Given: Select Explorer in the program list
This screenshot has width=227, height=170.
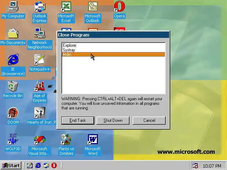Looking at the screenshot, I should 113,45.
